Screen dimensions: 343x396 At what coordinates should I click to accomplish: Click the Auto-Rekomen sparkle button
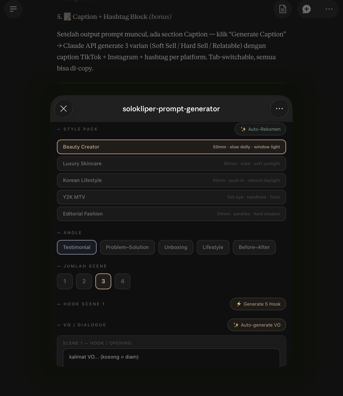click(x=260, y=129)
